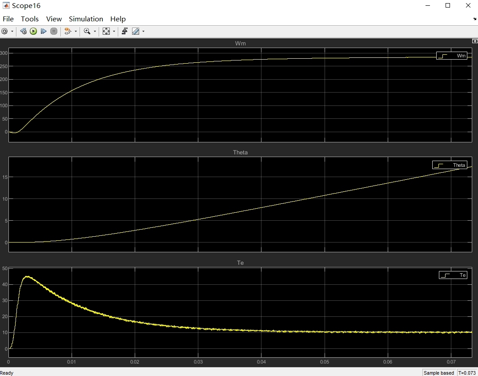This screenshot has width=478, height=376.
Task: Open the Tools menu
Action: coord(30,19)
